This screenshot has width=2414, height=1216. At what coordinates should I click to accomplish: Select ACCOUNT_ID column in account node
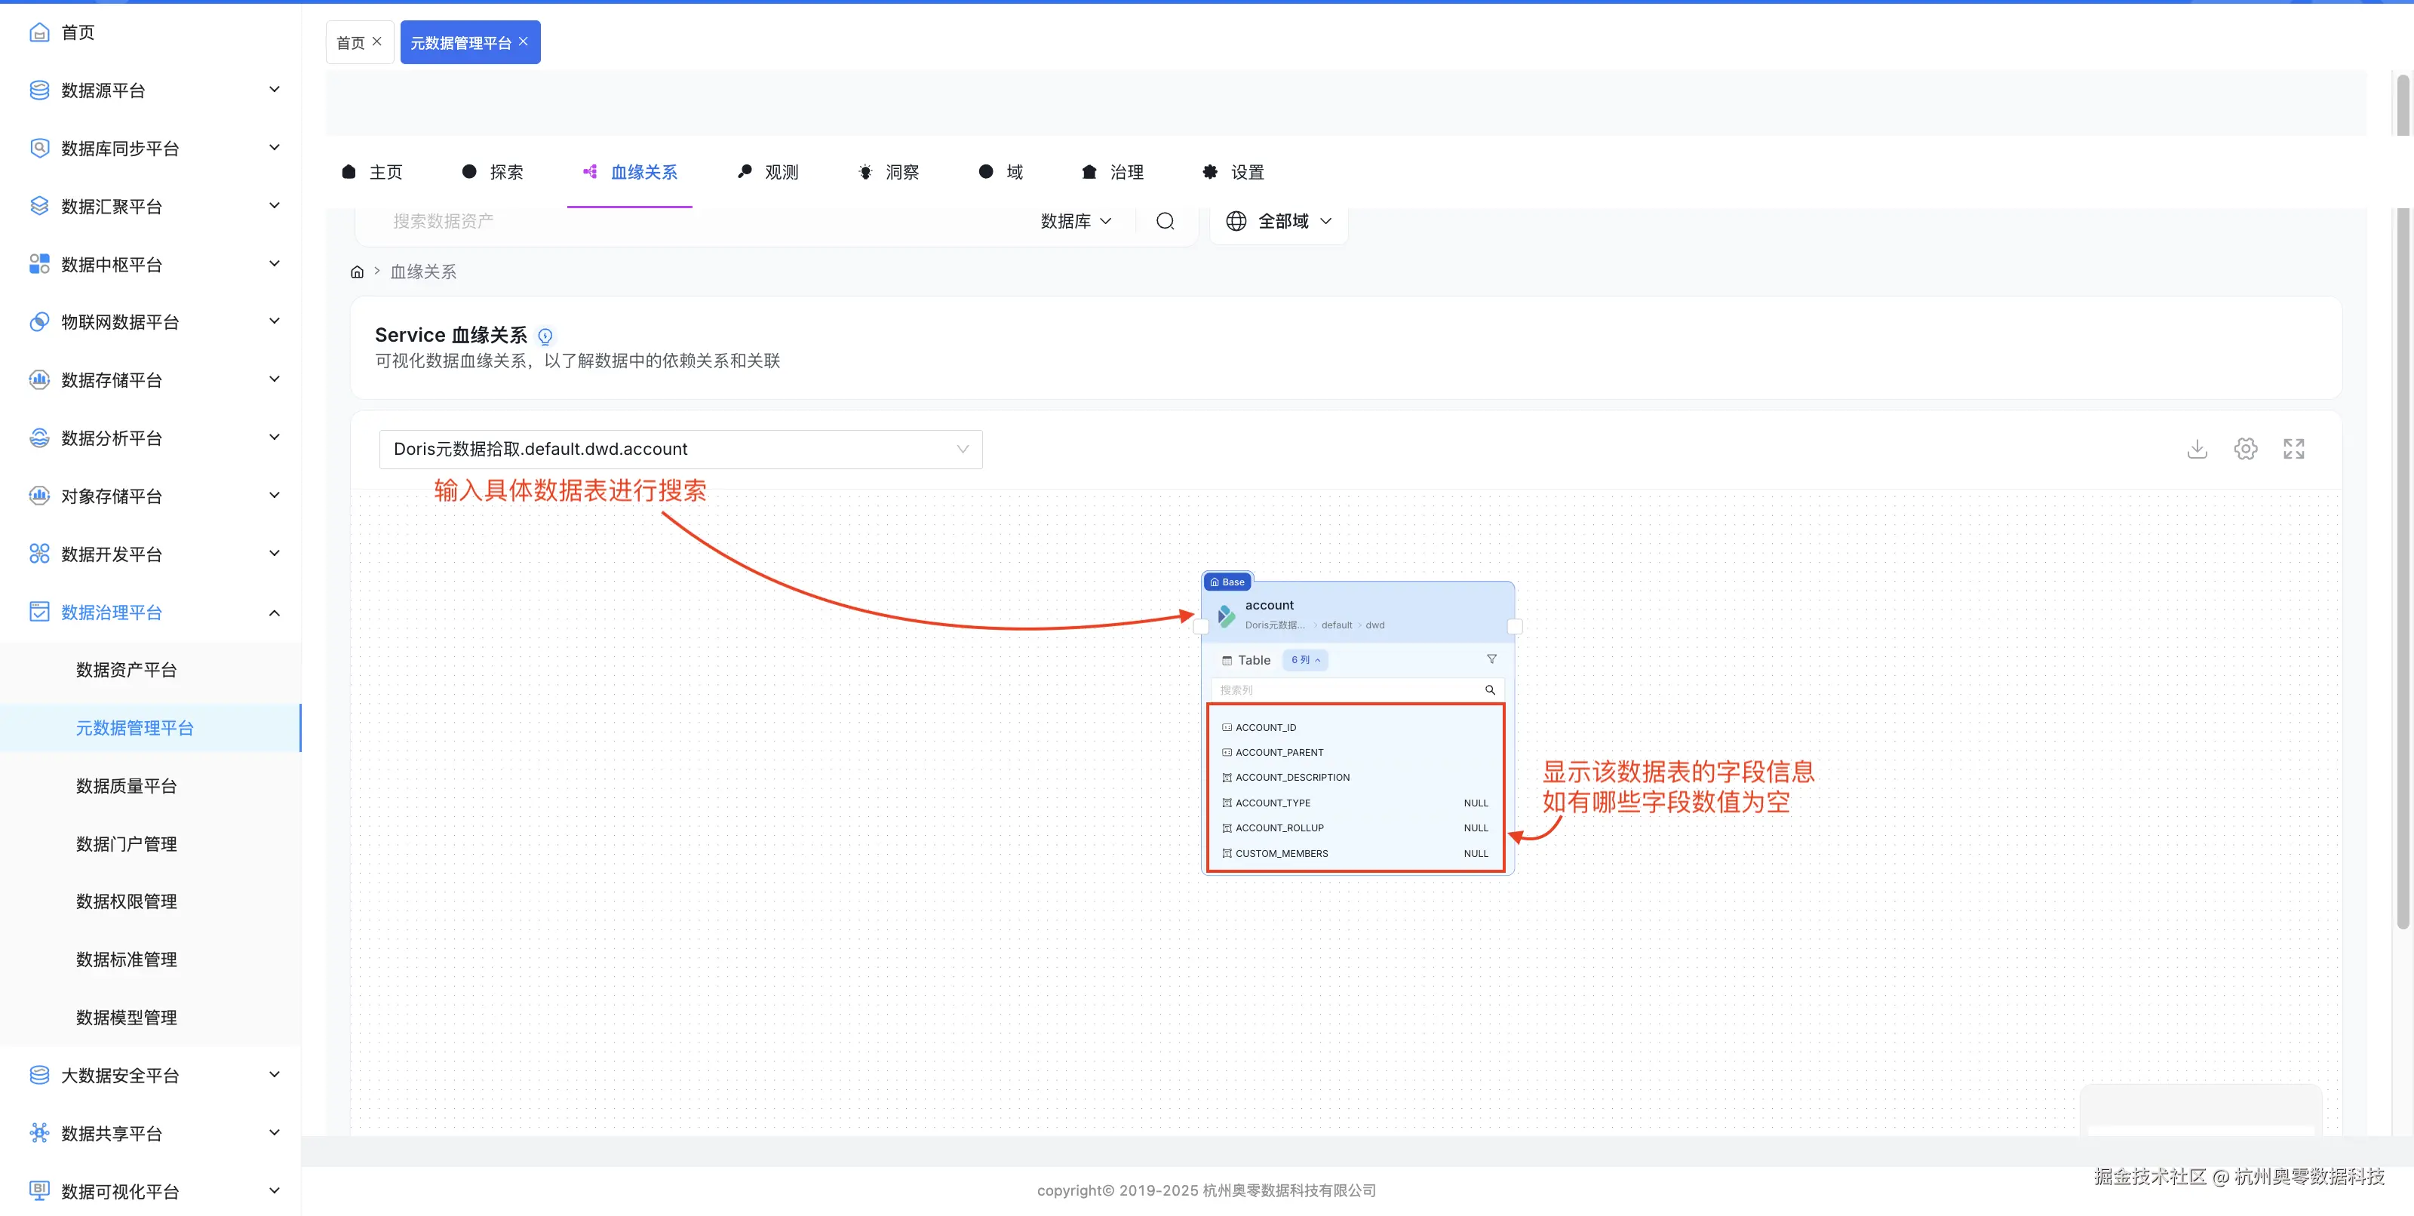tap(1265, 727)
